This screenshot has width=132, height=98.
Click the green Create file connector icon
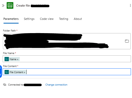pos(10,6)
